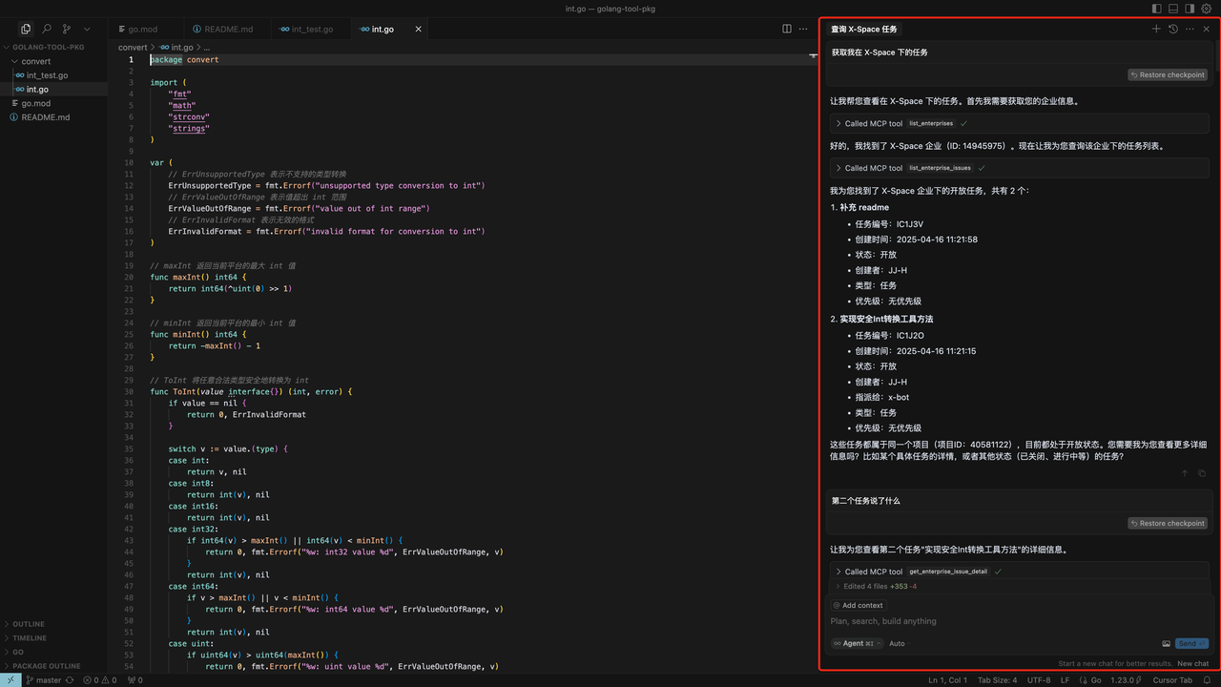Open chat panel more options ellipsis
The height and width of the screenshot is (687, 1221).
[x=1190, y=30]
